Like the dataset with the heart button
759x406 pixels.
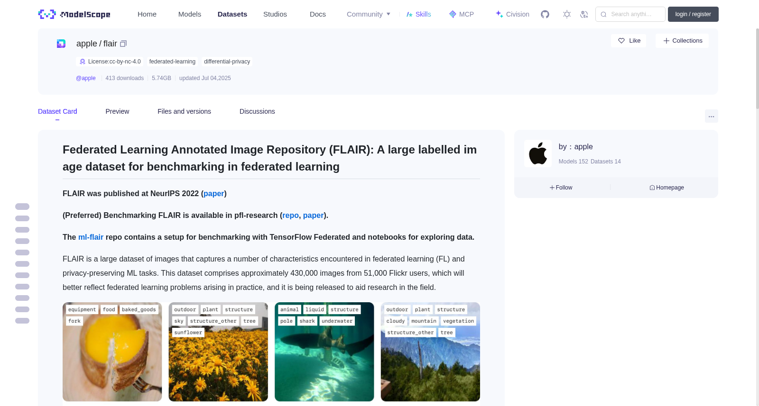(x=629, y=41)
